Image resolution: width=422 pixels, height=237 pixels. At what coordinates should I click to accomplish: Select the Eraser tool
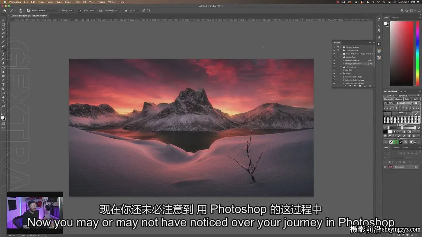[3, 63]
